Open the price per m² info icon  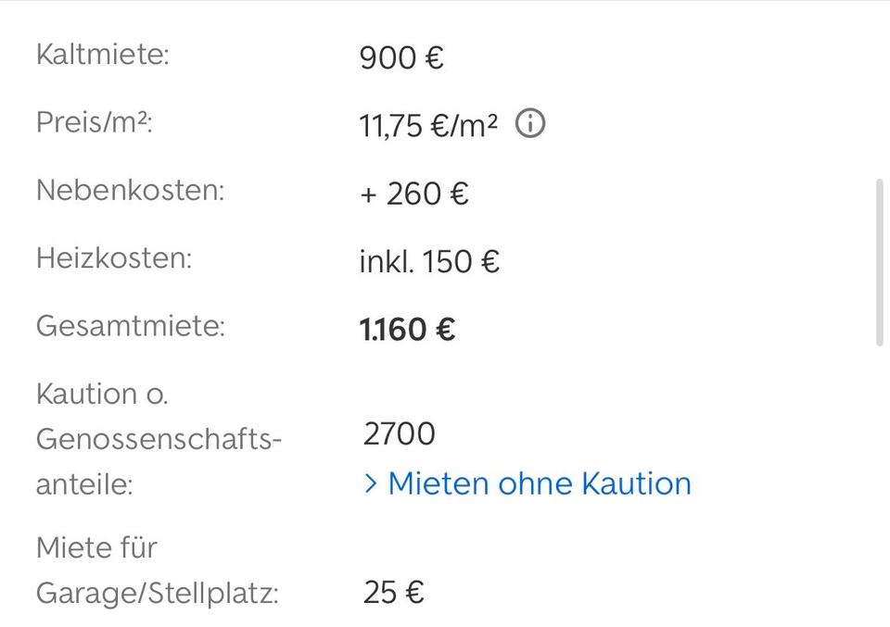[530, 124]
